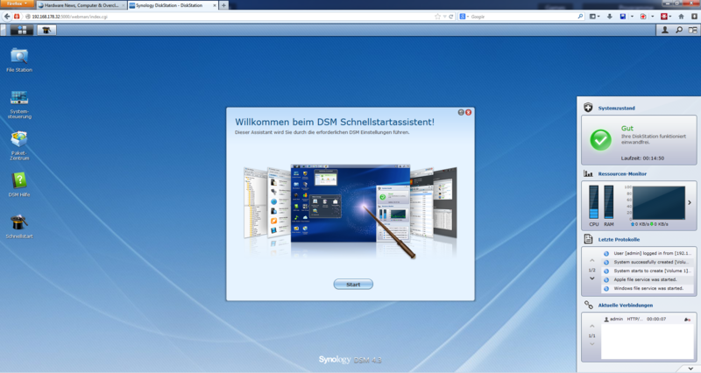701x373 pixels.
Task: Click the 'Laufzeit: 00:14:50' uptime text
Action: [642, 158]
